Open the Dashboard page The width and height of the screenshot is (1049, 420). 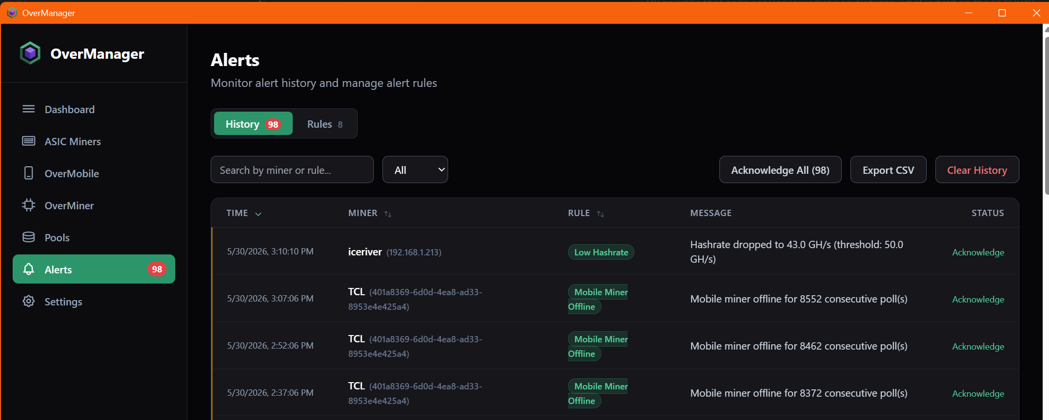pyautogui.click(x=94, y=109)
